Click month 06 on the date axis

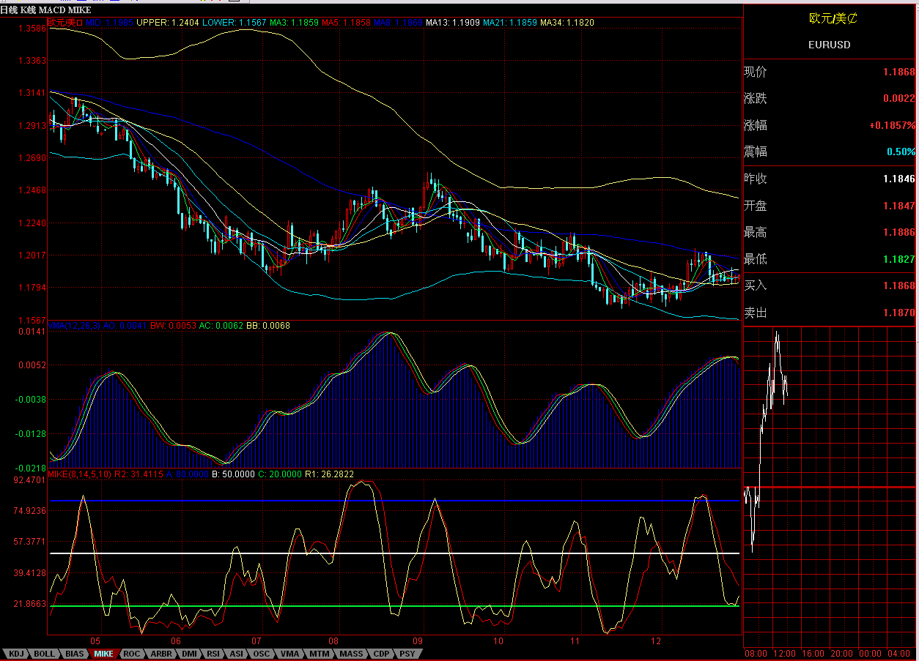175,641
